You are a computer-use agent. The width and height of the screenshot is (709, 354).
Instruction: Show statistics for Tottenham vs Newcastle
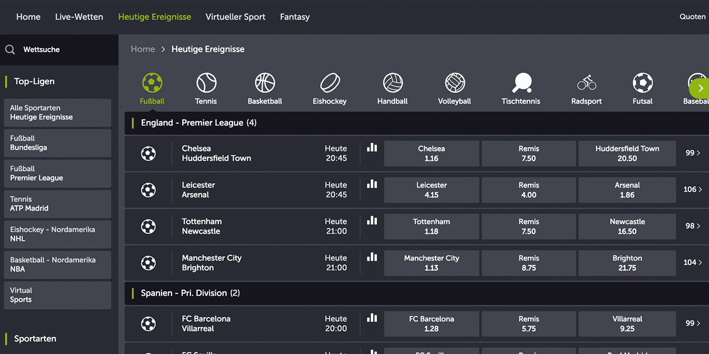coord(372,220)
